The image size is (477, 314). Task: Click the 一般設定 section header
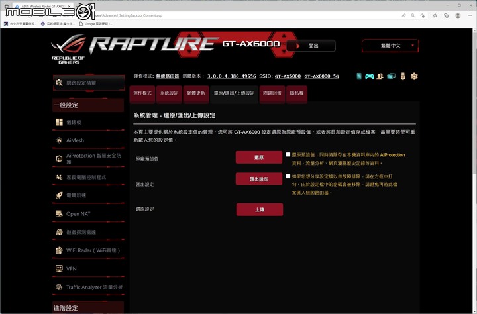click(x=88, y=105)
